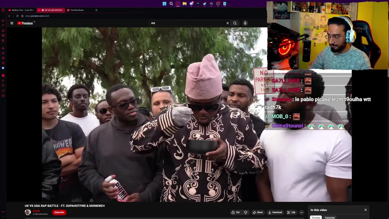Run search with the magnifier button
Image resolution: width=389 pixels, height=219 pixels.
[x=235, y=23]
